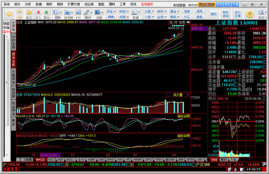Expand the 画线 drawing dropdown arrow
The width and height of the screenshot is (269, 174).
tap(91, 13)
